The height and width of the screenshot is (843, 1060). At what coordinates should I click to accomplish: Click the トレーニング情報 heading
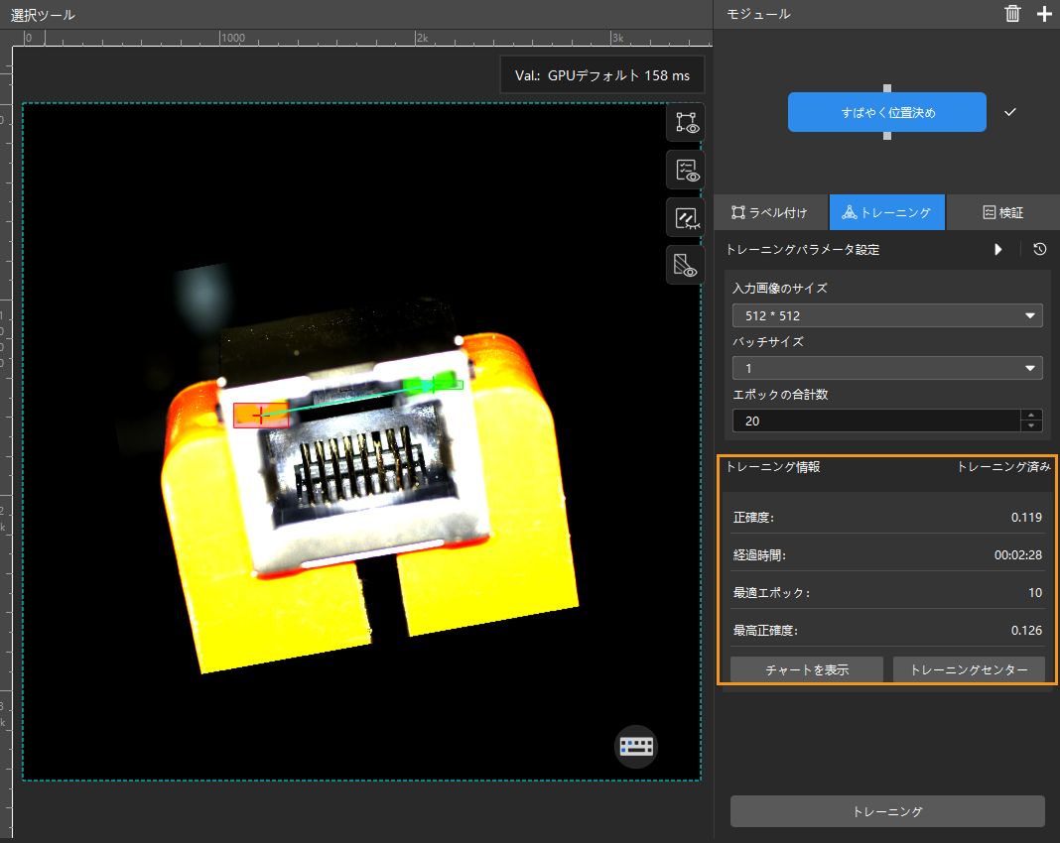773,467
